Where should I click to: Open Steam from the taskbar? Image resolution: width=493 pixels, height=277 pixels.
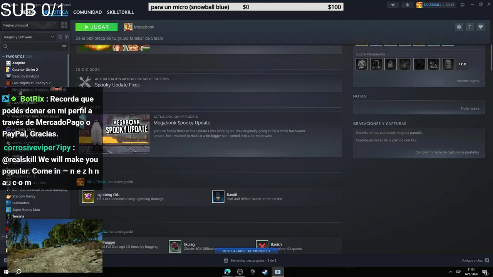tap(265, 272)
